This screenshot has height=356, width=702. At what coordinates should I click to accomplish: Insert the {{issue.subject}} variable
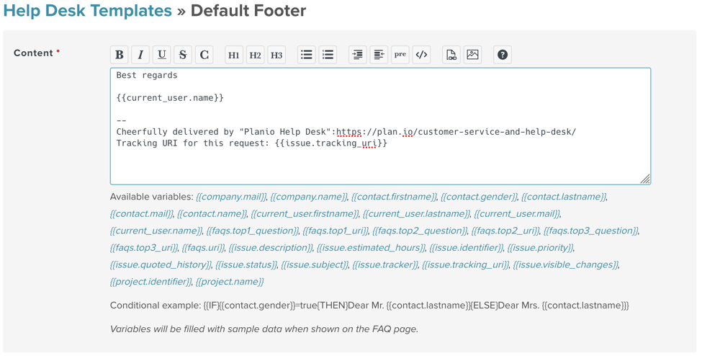point(315,265)
